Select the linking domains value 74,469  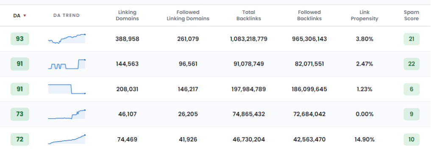pyautogui.click(x=127, y=139)
